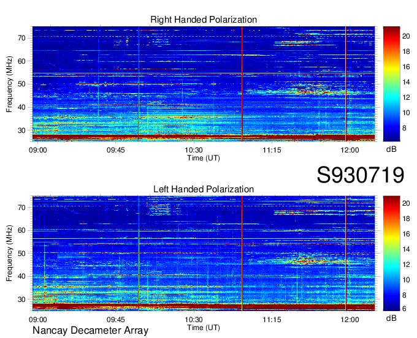This screenshot has width=417, height=338.
Task: Click 11:15 tick under Left Handed plot
Action: [x=272, y=320]
